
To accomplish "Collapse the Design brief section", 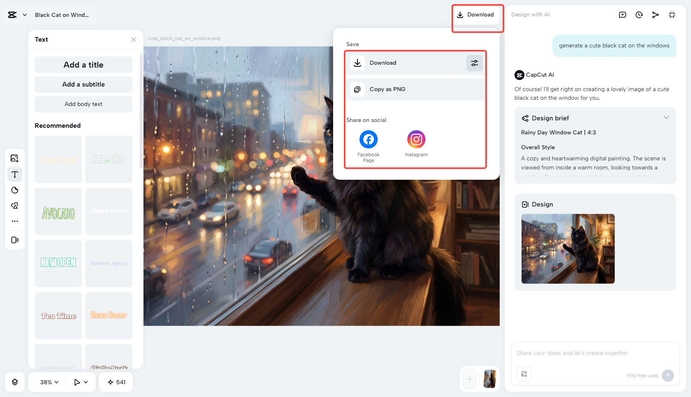I will (x=666, y=117).
